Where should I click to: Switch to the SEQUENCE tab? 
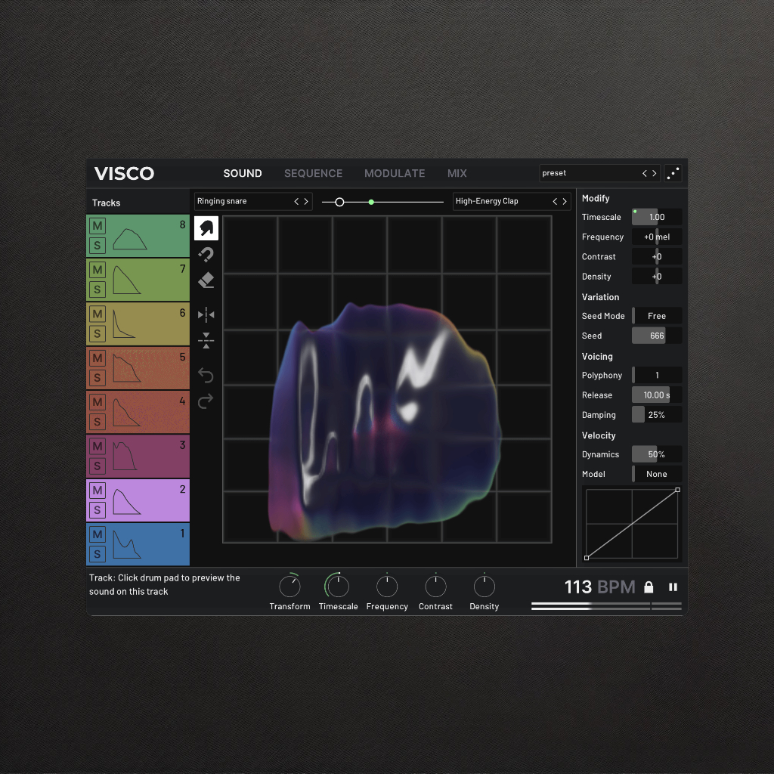pyautogui.click(x=313, y=173)
